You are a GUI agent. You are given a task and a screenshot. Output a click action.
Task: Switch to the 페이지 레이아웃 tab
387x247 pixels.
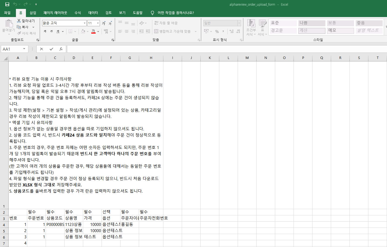point(55,13)
